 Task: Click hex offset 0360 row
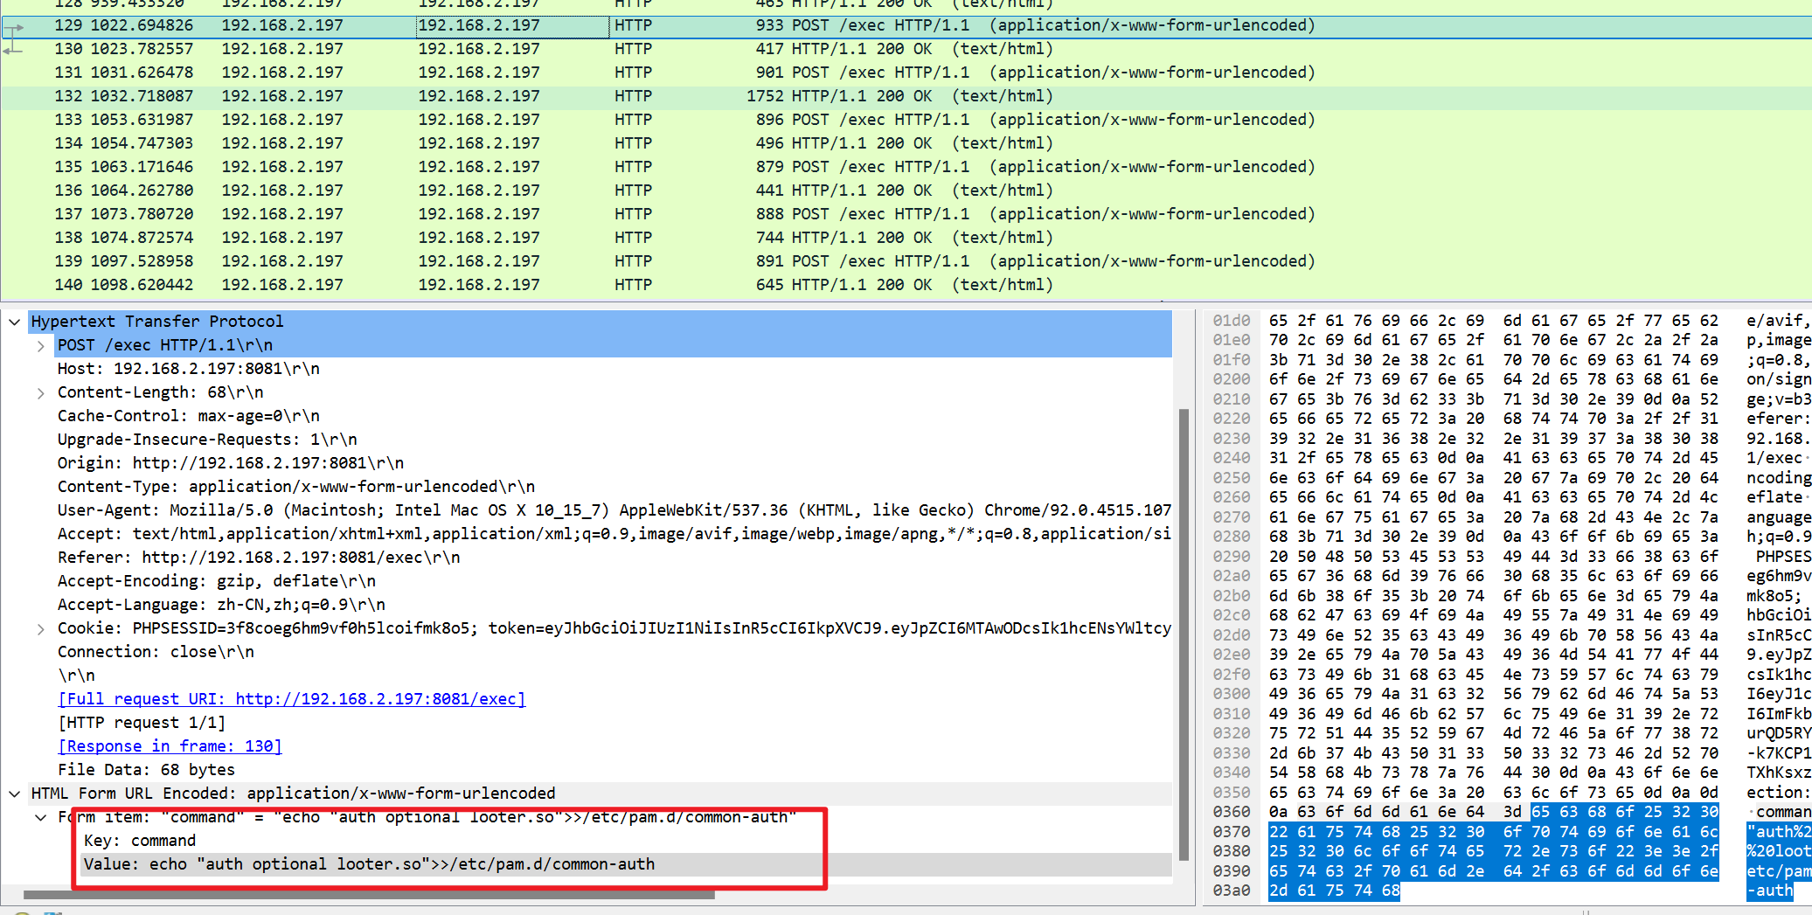click(x=1508, y=812)
